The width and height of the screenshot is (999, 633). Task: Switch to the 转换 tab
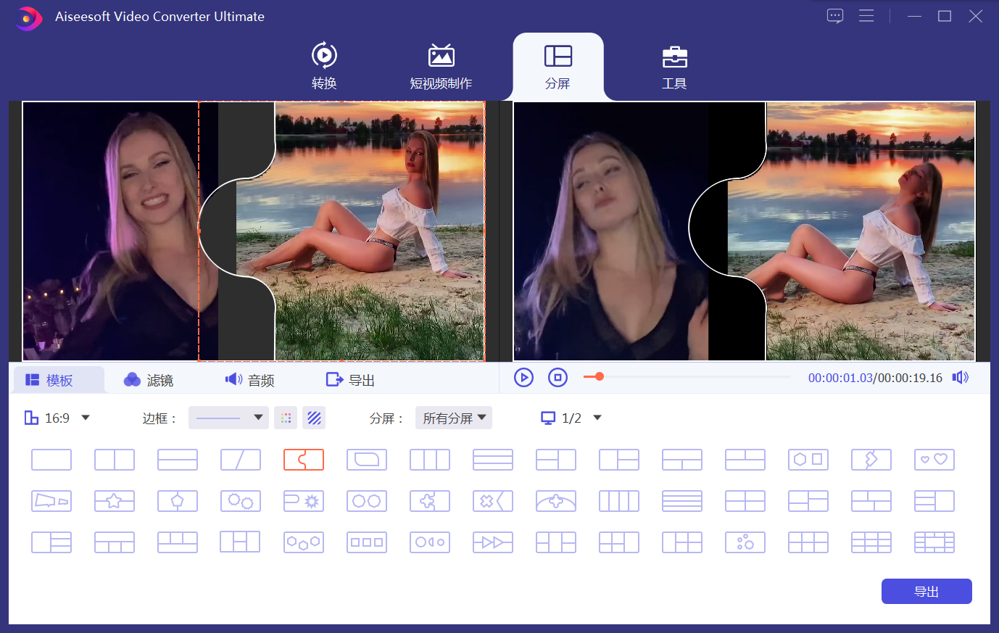coord(324,65)
